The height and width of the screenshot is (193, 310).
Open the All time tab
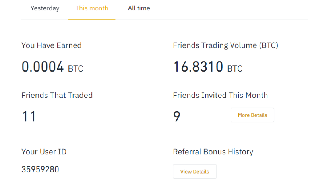tap(139, 8)
